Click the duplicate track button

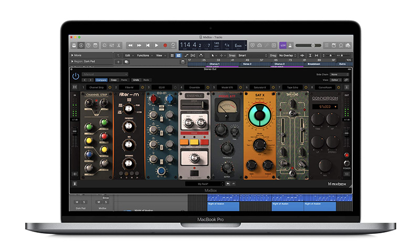point(127,62)
